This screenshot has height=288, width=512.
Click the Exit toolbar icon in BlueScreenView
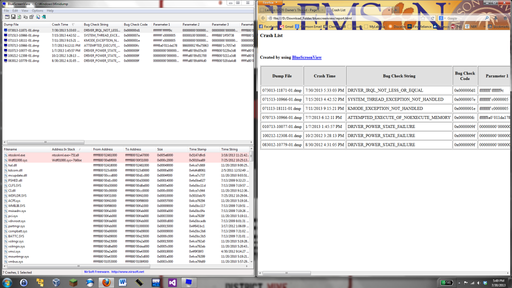pos(44,16)
